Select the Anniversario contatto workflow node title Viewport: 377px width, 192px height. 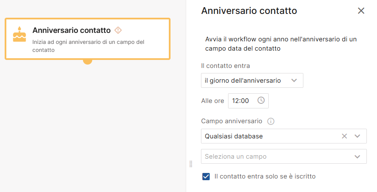71,30
